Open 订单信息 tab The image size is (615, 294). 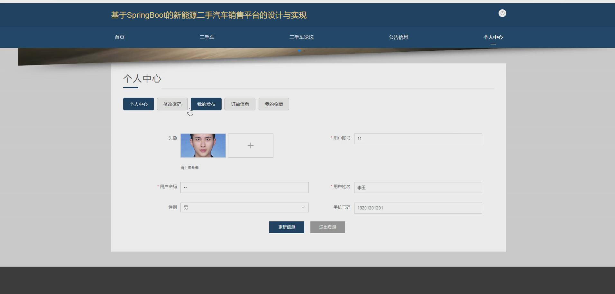coord(240,104)
